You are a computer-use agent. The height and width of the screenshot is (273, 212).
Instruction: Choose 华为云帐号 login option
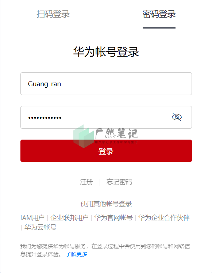41,227
